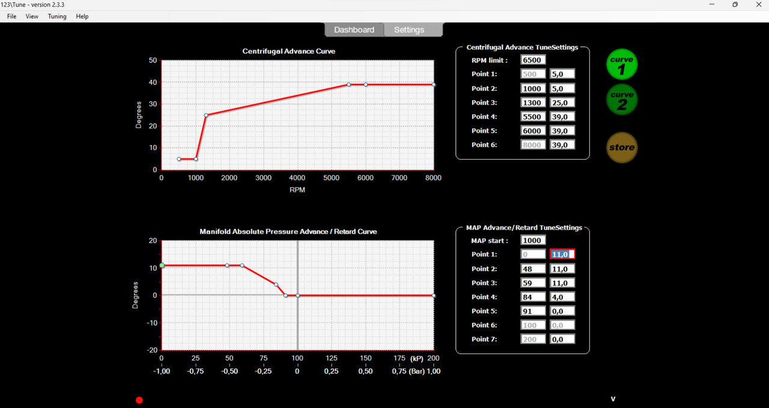
Task: Switch to the Dashboard tab
Action: tap(354, 29)
